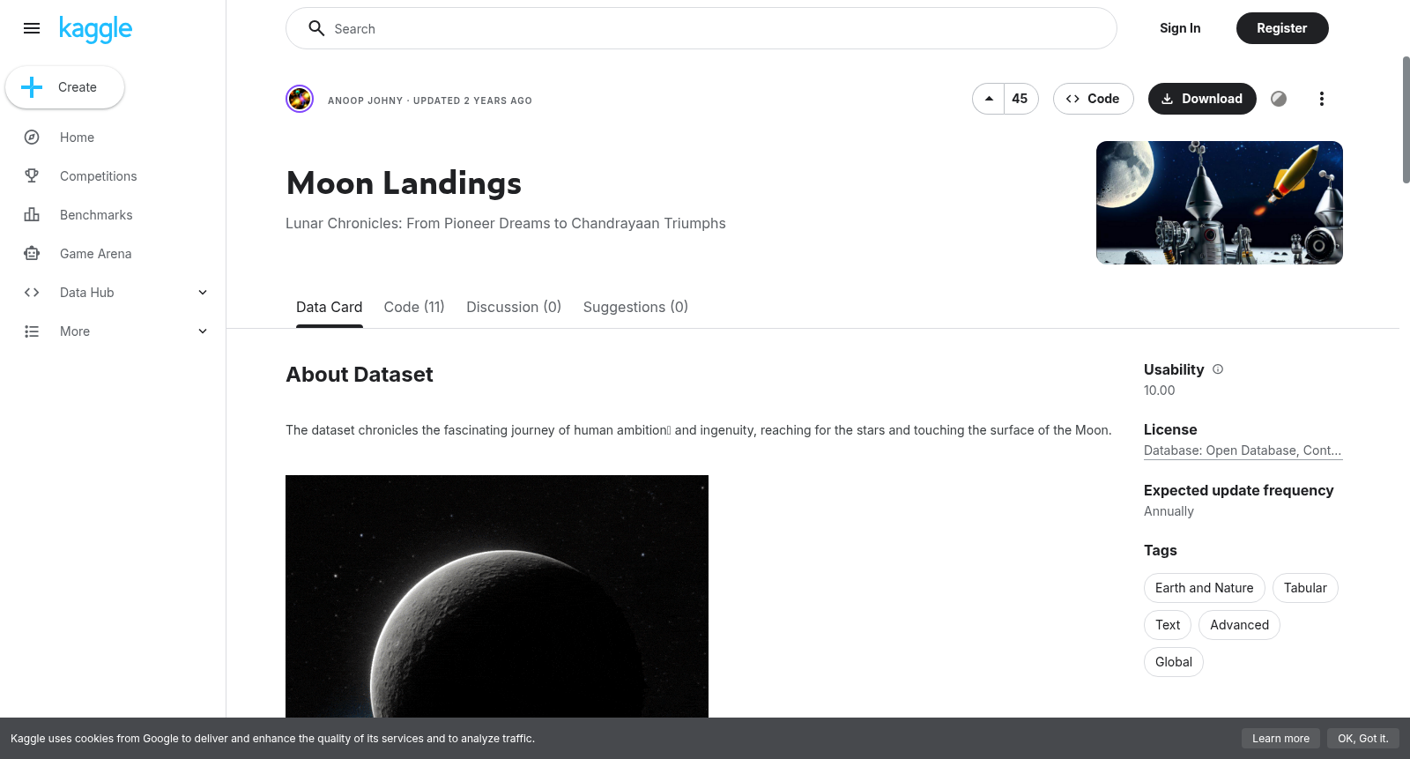The image size is (1410, 759).
Task: Click Learn more in cookie banner
Action: click(1280, 739)
